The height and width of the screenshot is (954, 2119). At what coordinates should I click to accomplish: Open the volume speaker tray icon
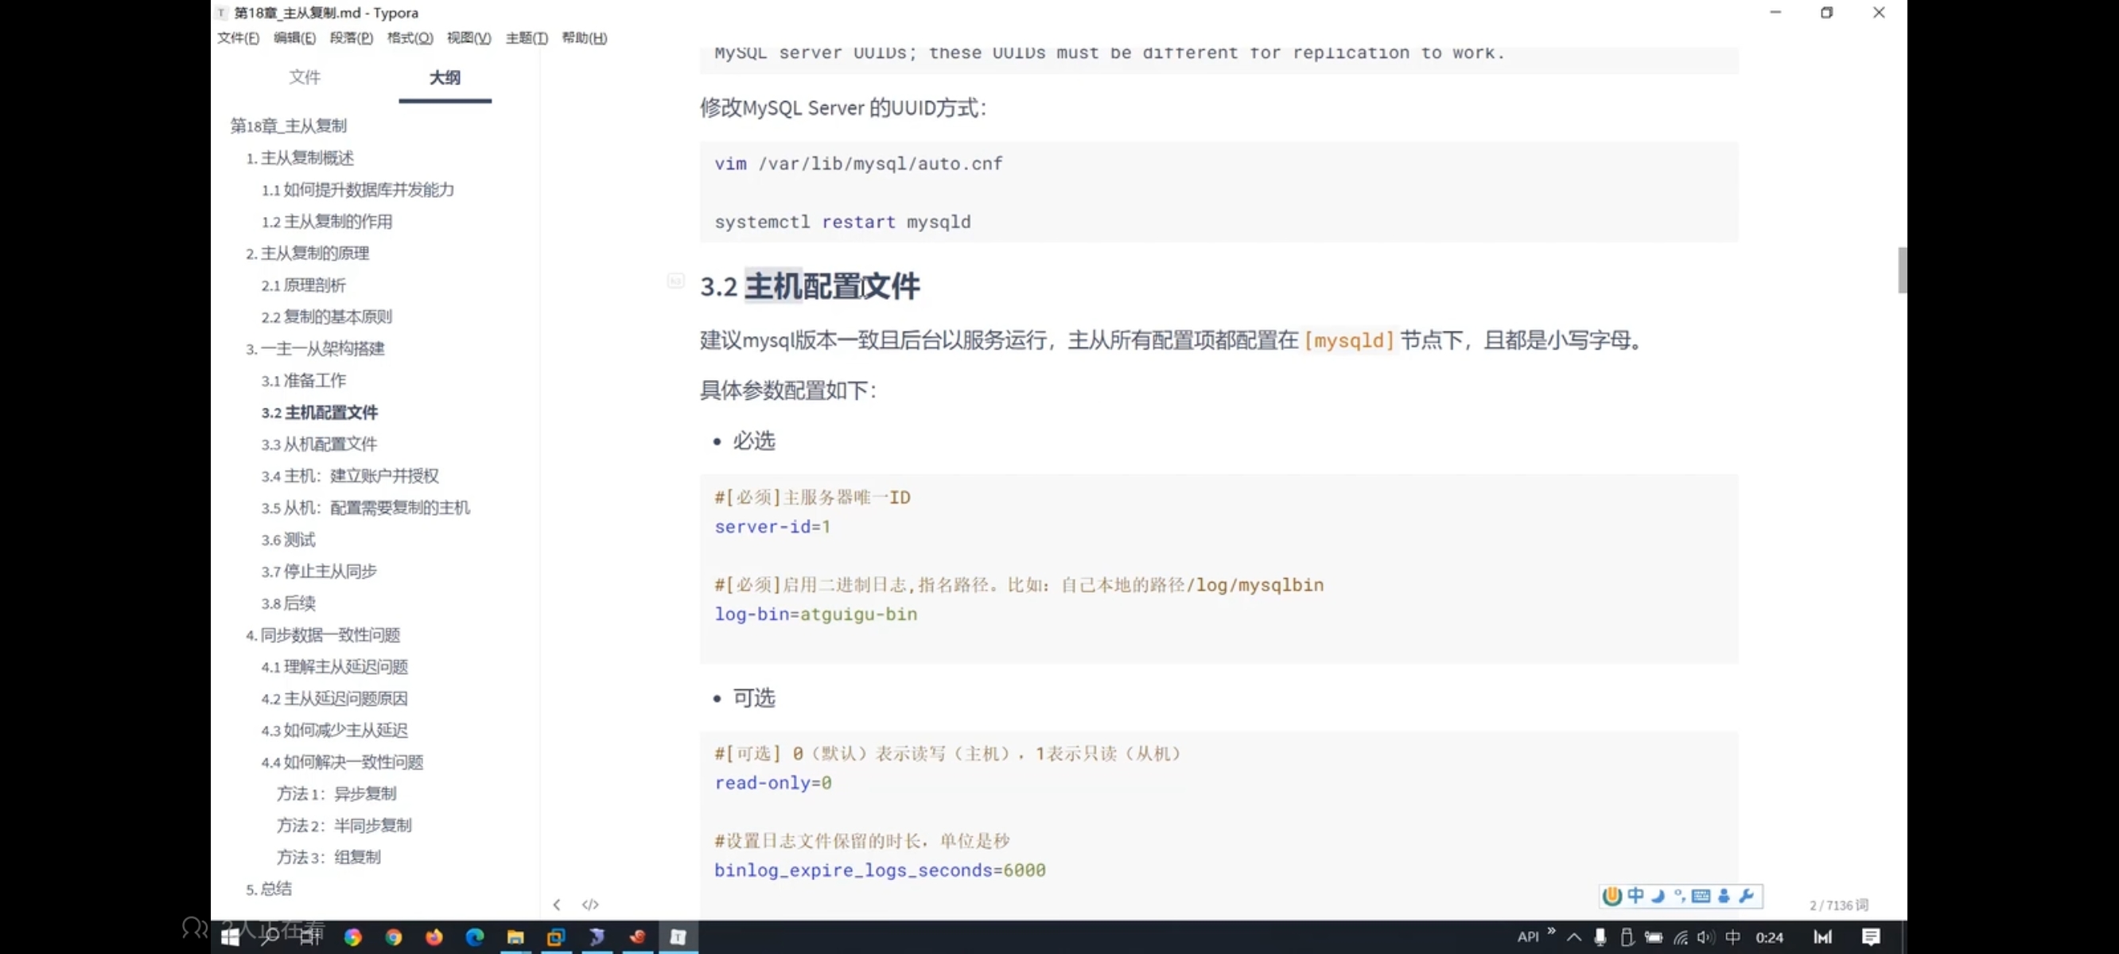click(1706, 937)
